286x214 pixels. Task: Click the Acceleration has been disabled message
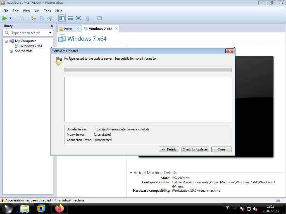(45, 200)
